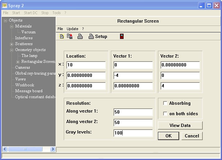Click the red door exit icon

[122, 36]
